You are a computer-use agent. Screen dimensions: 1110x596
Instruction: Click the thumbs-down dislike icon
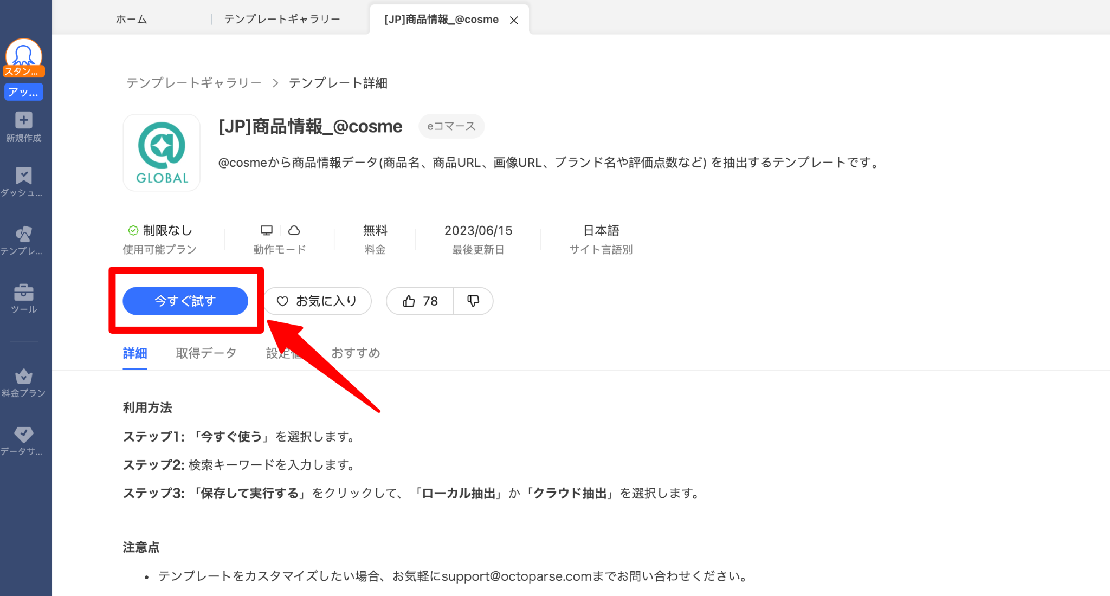coord(473,301)
